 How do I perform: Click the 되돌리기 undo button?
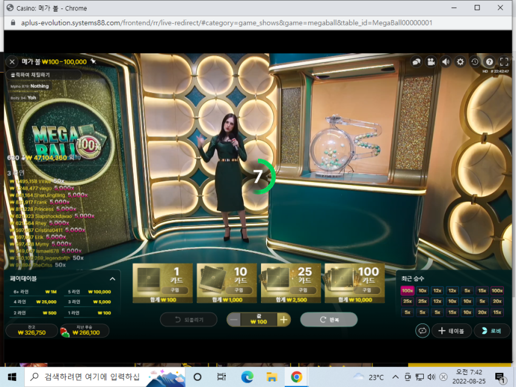[189, 320]
